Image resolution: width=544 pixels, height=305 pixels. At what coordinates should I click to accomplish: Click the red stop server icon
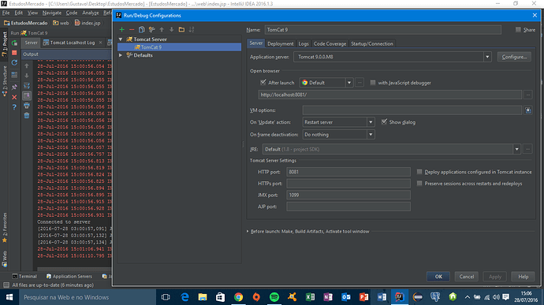14,53
